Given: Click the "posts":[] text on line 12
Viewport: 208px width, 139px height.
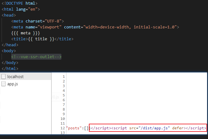Looking at the screenshot, I should tap(77, 128).
